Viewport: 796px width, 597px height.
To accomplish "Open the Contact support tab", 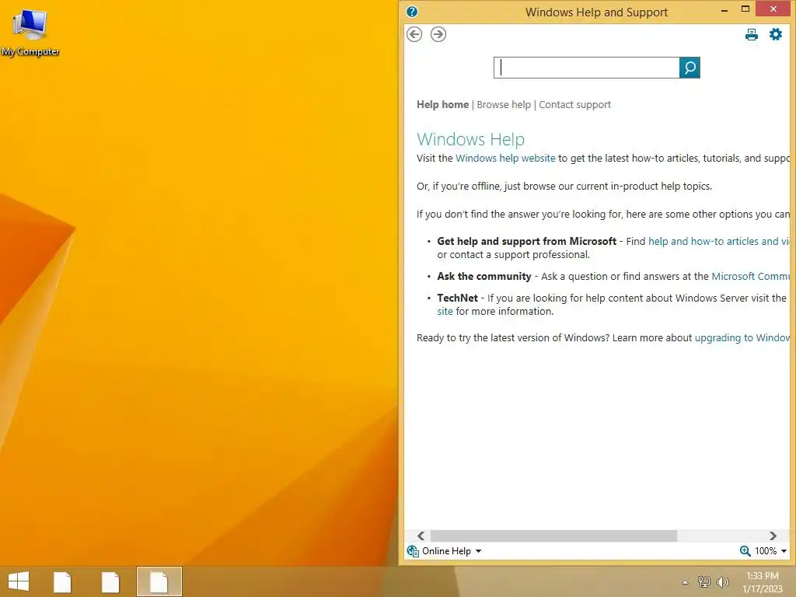I will point(574,105).
